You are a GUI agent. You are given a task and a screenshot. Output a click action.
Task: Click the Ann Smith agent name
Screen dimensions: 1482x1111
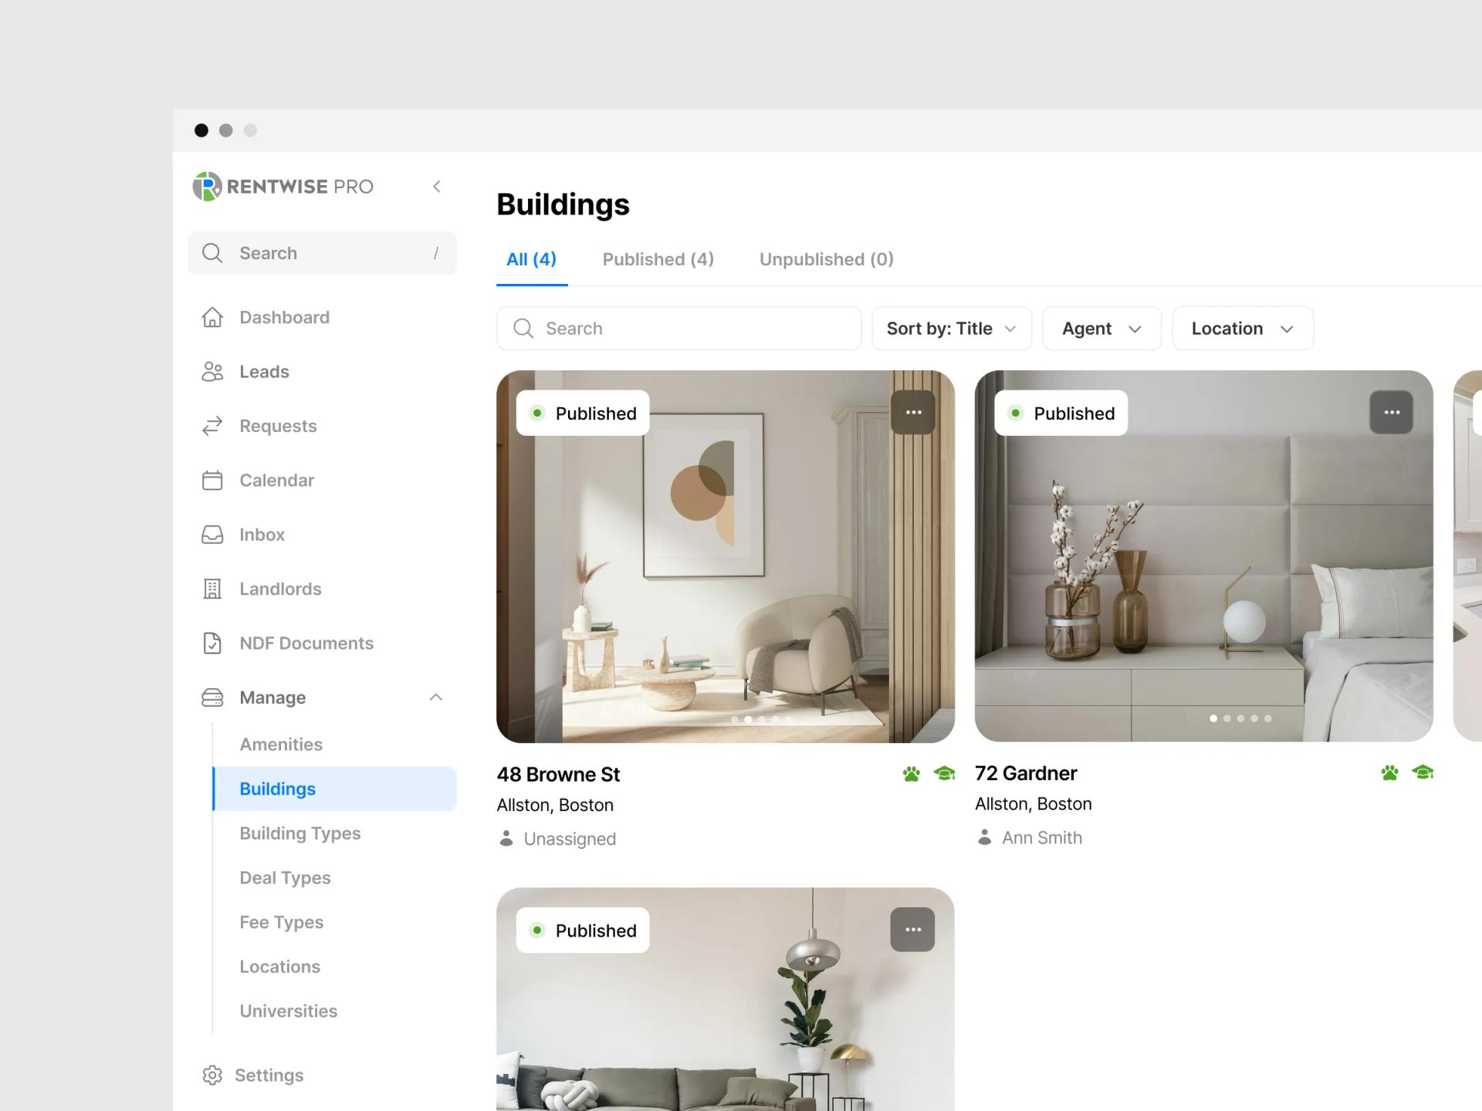[1042, 838]
